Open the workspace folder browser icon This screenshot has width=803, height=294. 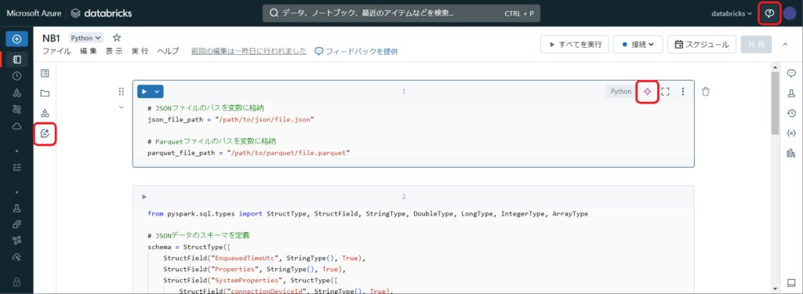click(x=45, y=93)
